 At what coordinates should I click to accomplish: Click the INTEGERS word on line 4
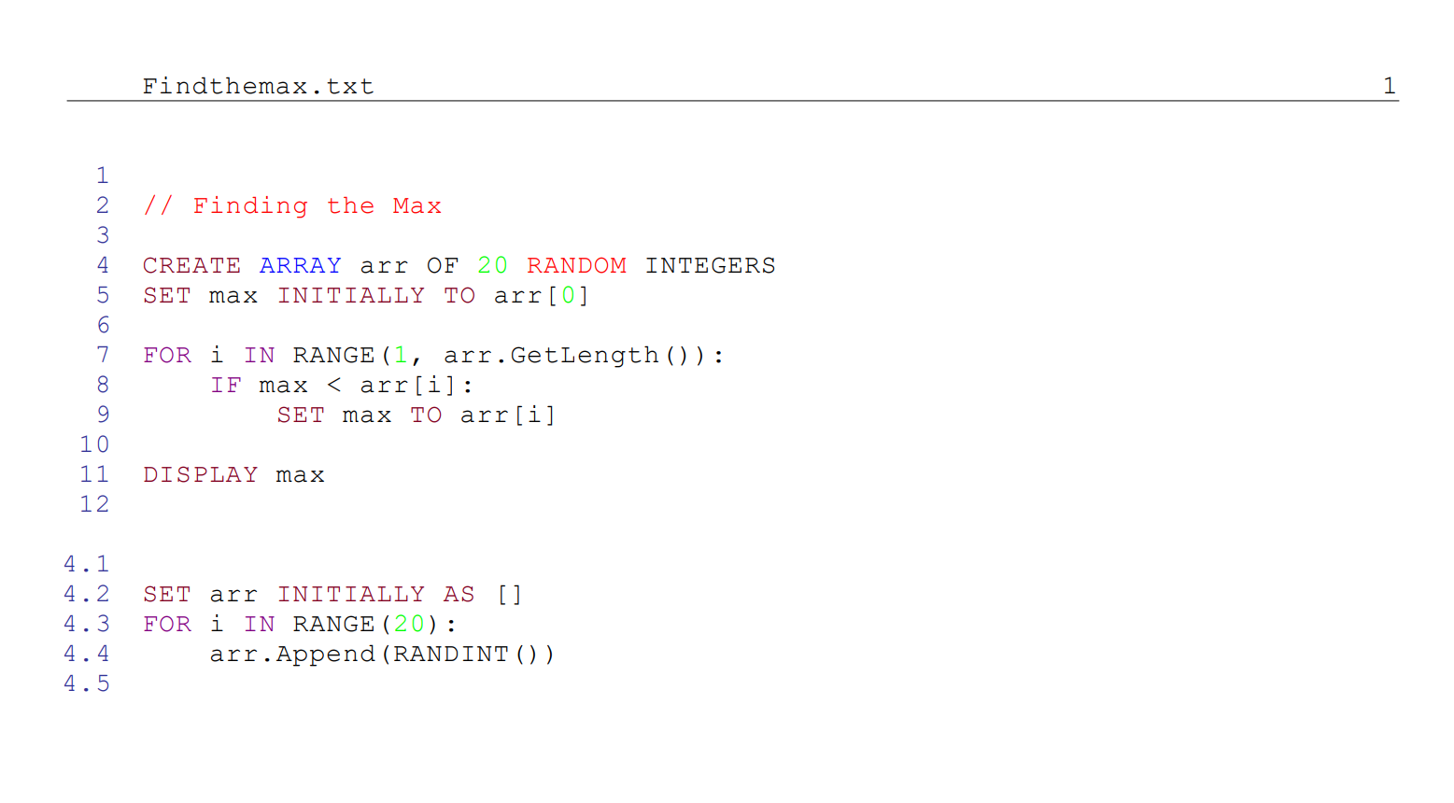[710, 266]
